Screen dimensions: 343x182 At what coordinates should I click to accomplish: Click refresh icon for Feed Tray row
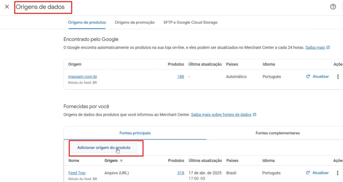click(308, 173)
